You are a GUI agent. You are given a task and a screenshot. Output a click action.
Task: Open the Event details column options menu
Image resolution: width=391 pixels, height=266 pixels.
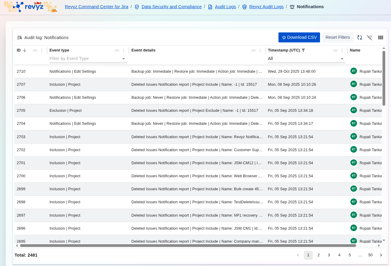[260, 51]
